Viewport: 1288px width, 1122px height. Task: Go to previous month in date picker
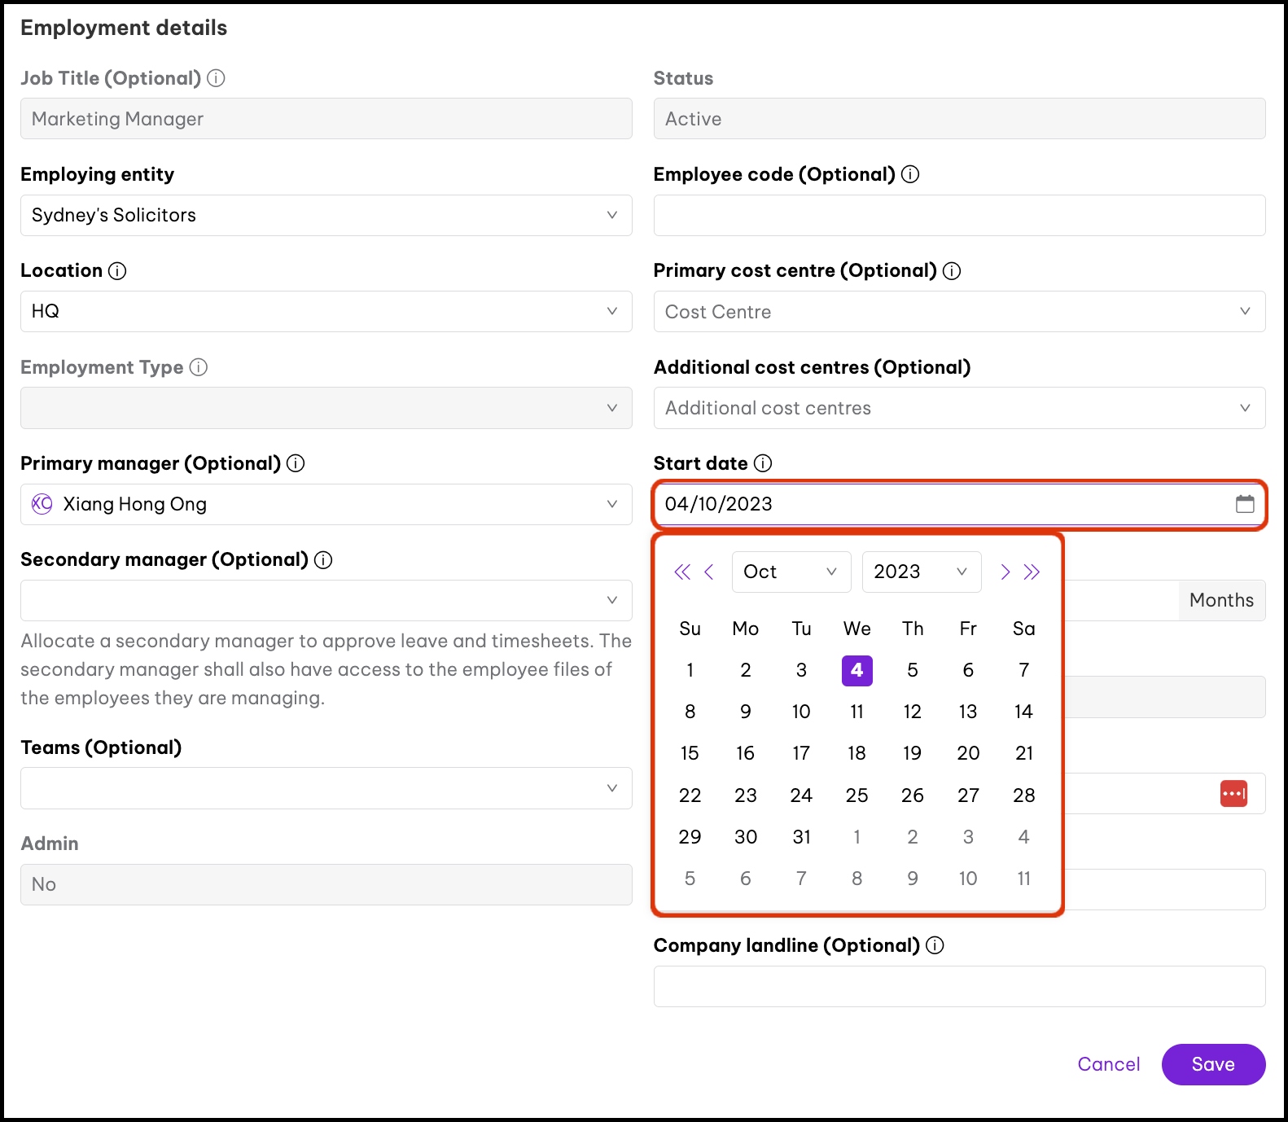709,572
